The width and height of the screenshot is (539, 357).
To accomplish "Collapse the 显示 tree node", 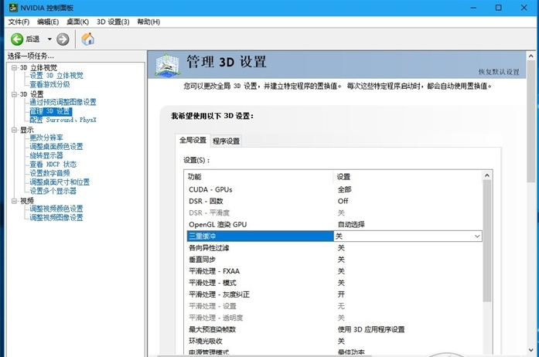I will [14, 130].
